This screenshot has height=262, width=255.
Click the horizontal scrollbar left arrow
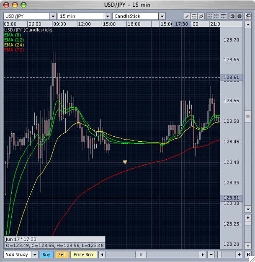point(102,254)
